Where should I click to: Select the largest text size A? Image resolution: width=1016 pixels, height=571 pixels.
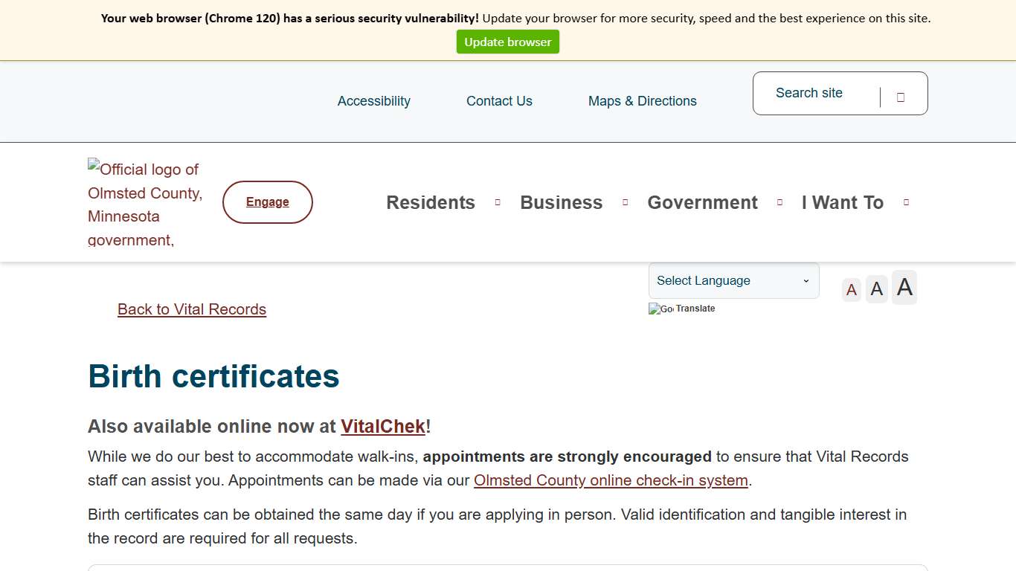click(x=904, y=287)
